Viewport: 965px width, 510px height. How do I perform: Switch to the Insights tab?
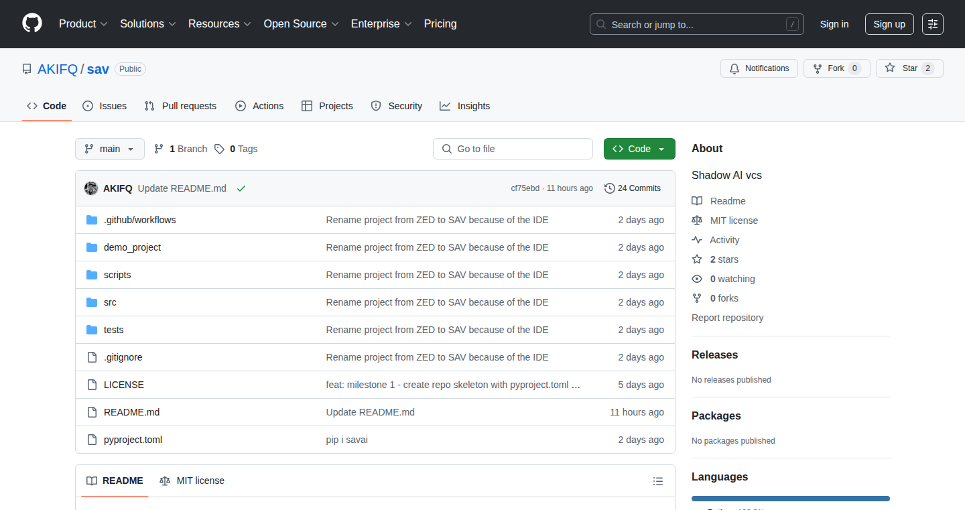pyautogui.click(x=465, y=106)
